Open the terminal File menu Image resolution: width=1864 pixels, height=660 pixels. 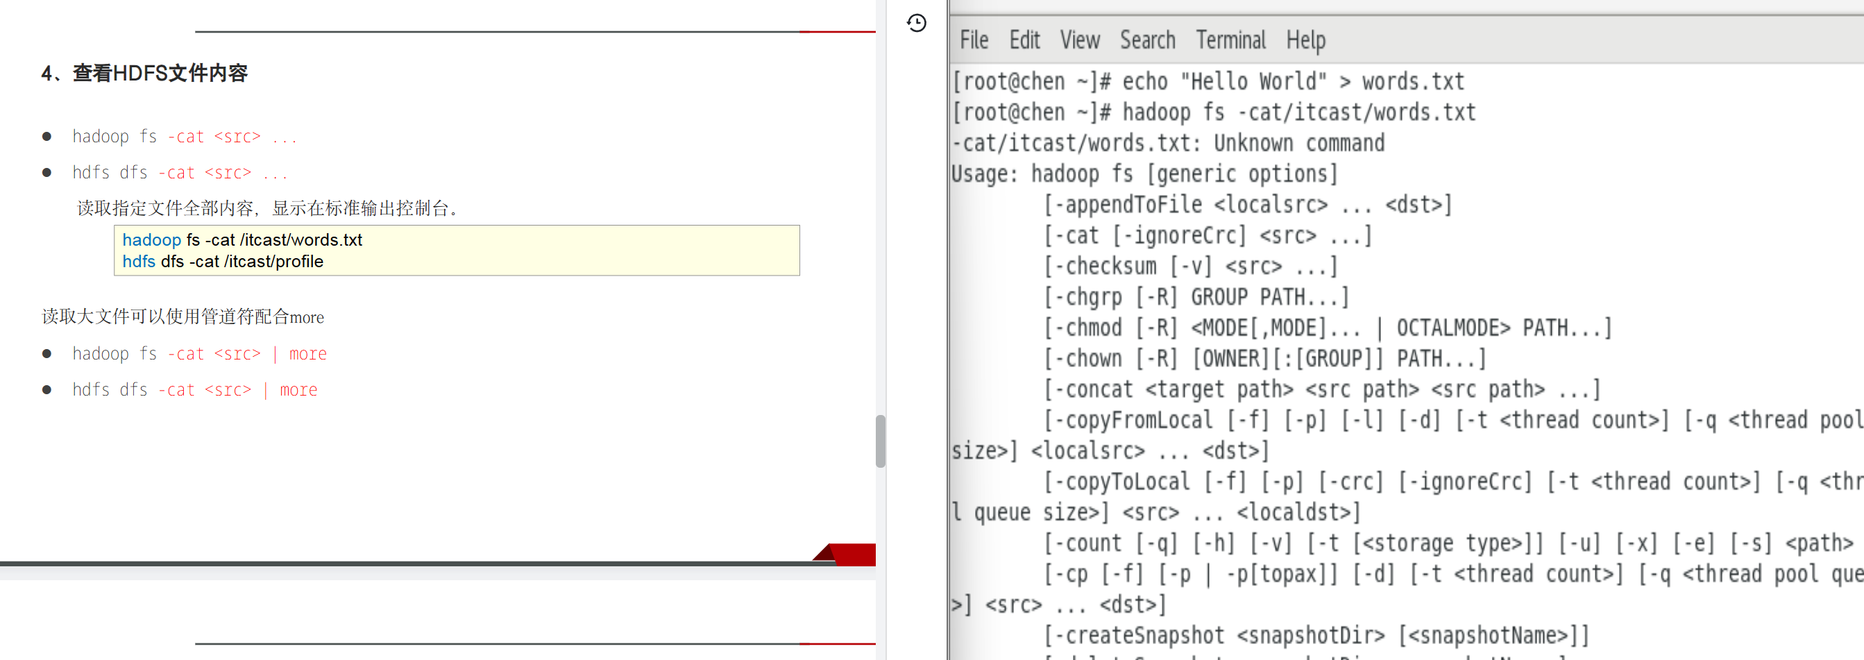coord(974,40)
